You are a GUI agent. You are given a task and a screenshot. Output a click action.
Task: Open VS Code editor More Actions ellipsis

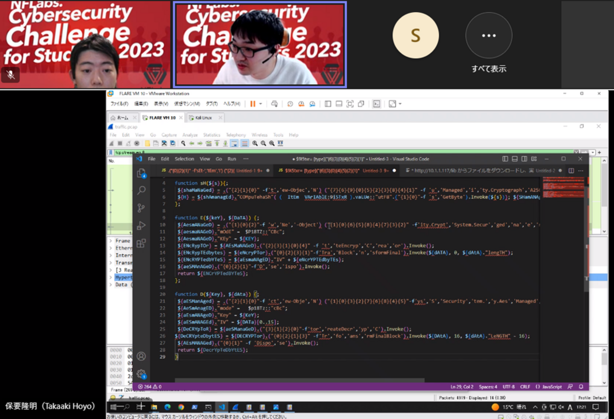pyautogui.click(x=581, y=171)
